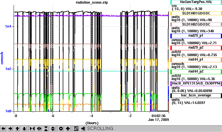Compress vertical axis with inward vertical triangles
Image resolution: width=222 pixels, height=132 pixels.
click(x=46, y=129)
